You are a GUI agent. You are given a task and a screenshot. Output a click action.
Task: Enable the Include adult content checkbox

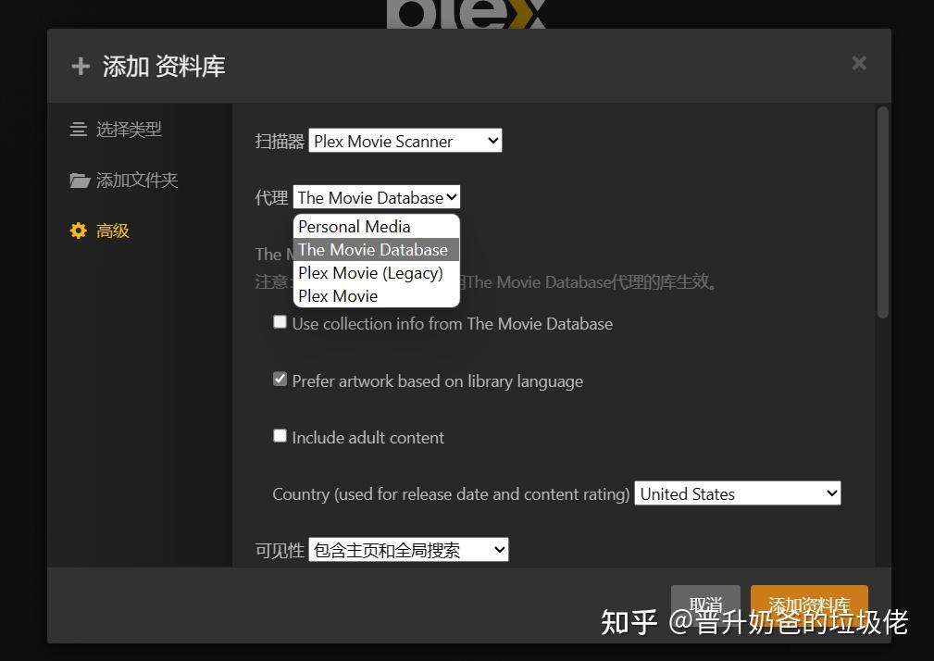coord(280,435)
